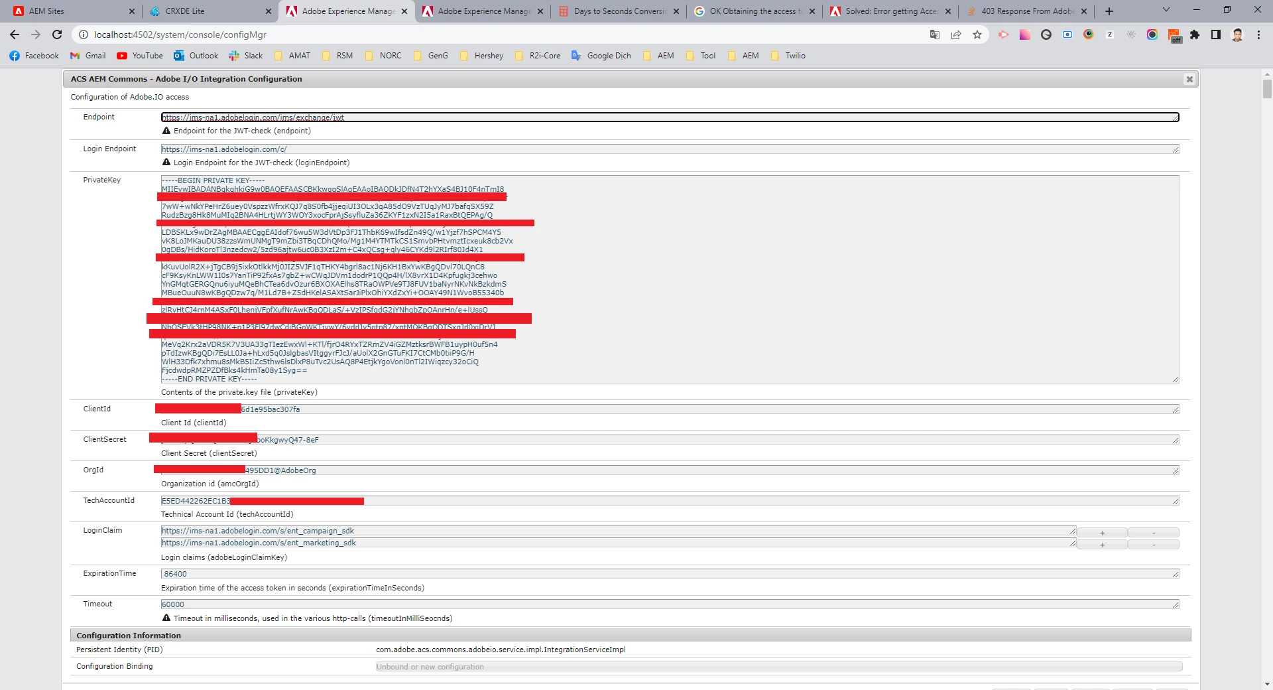The height and width of the screenshot is (690, 1273).
Task: Open the Slack bookmark
Action: coord(246,56)
